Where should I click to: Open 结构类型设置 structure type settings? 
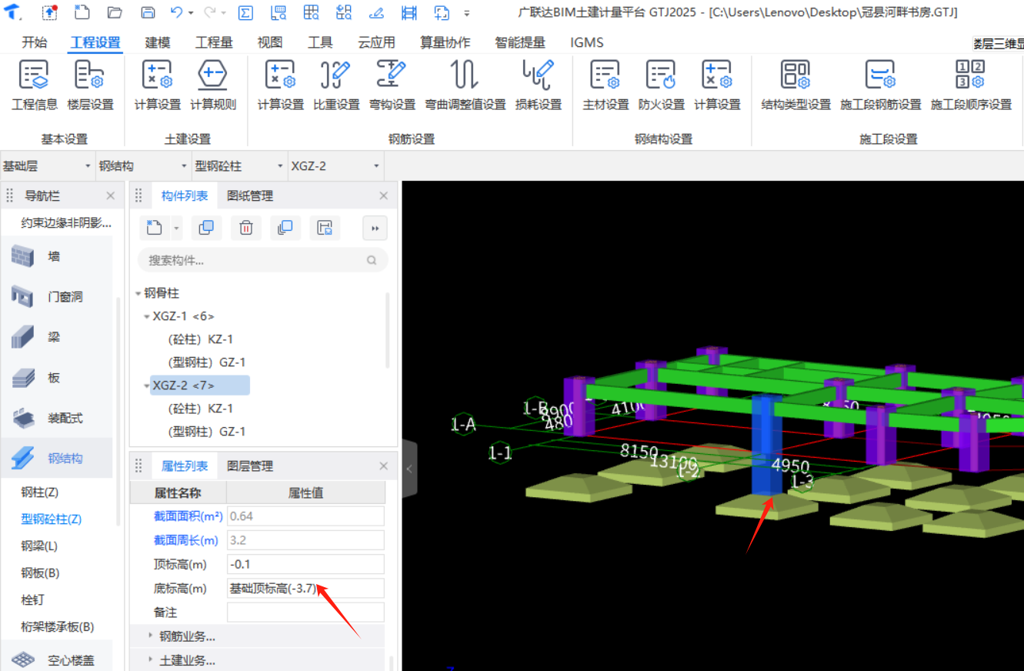click(796, 86)
